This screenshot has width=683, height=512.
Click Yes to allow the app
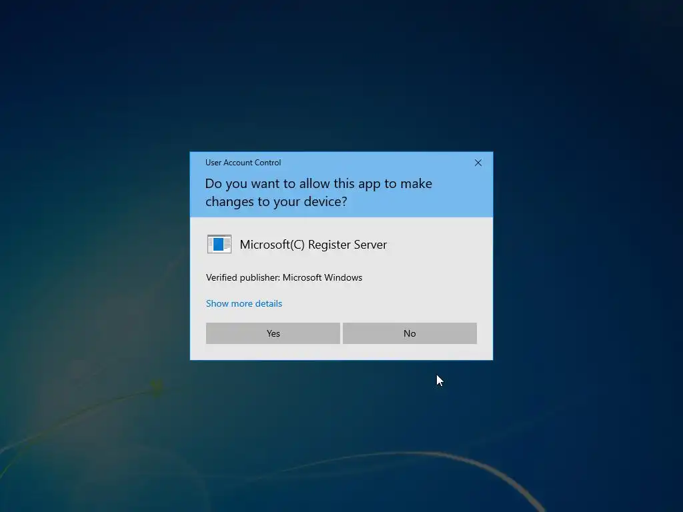click(273, 333)
